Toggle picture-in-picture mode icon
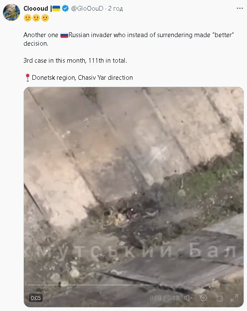This screenshot has width=247, height=311. pos(219,298)
